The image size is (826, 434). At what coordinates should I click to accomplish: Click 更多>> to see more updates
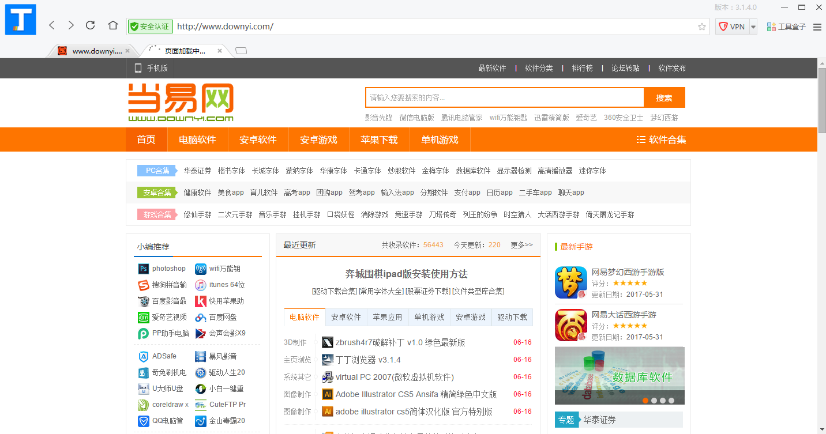coord(521,245)
